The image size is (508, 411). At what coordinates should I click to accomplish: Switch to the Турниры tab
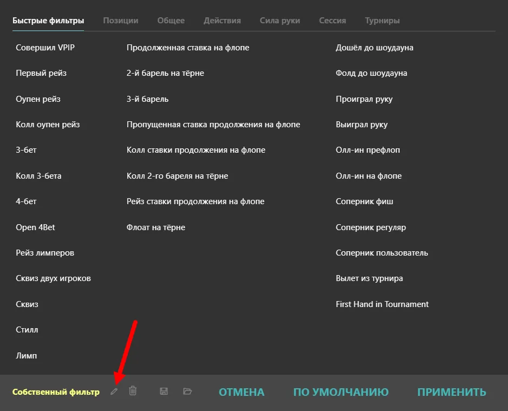(382, 21)
